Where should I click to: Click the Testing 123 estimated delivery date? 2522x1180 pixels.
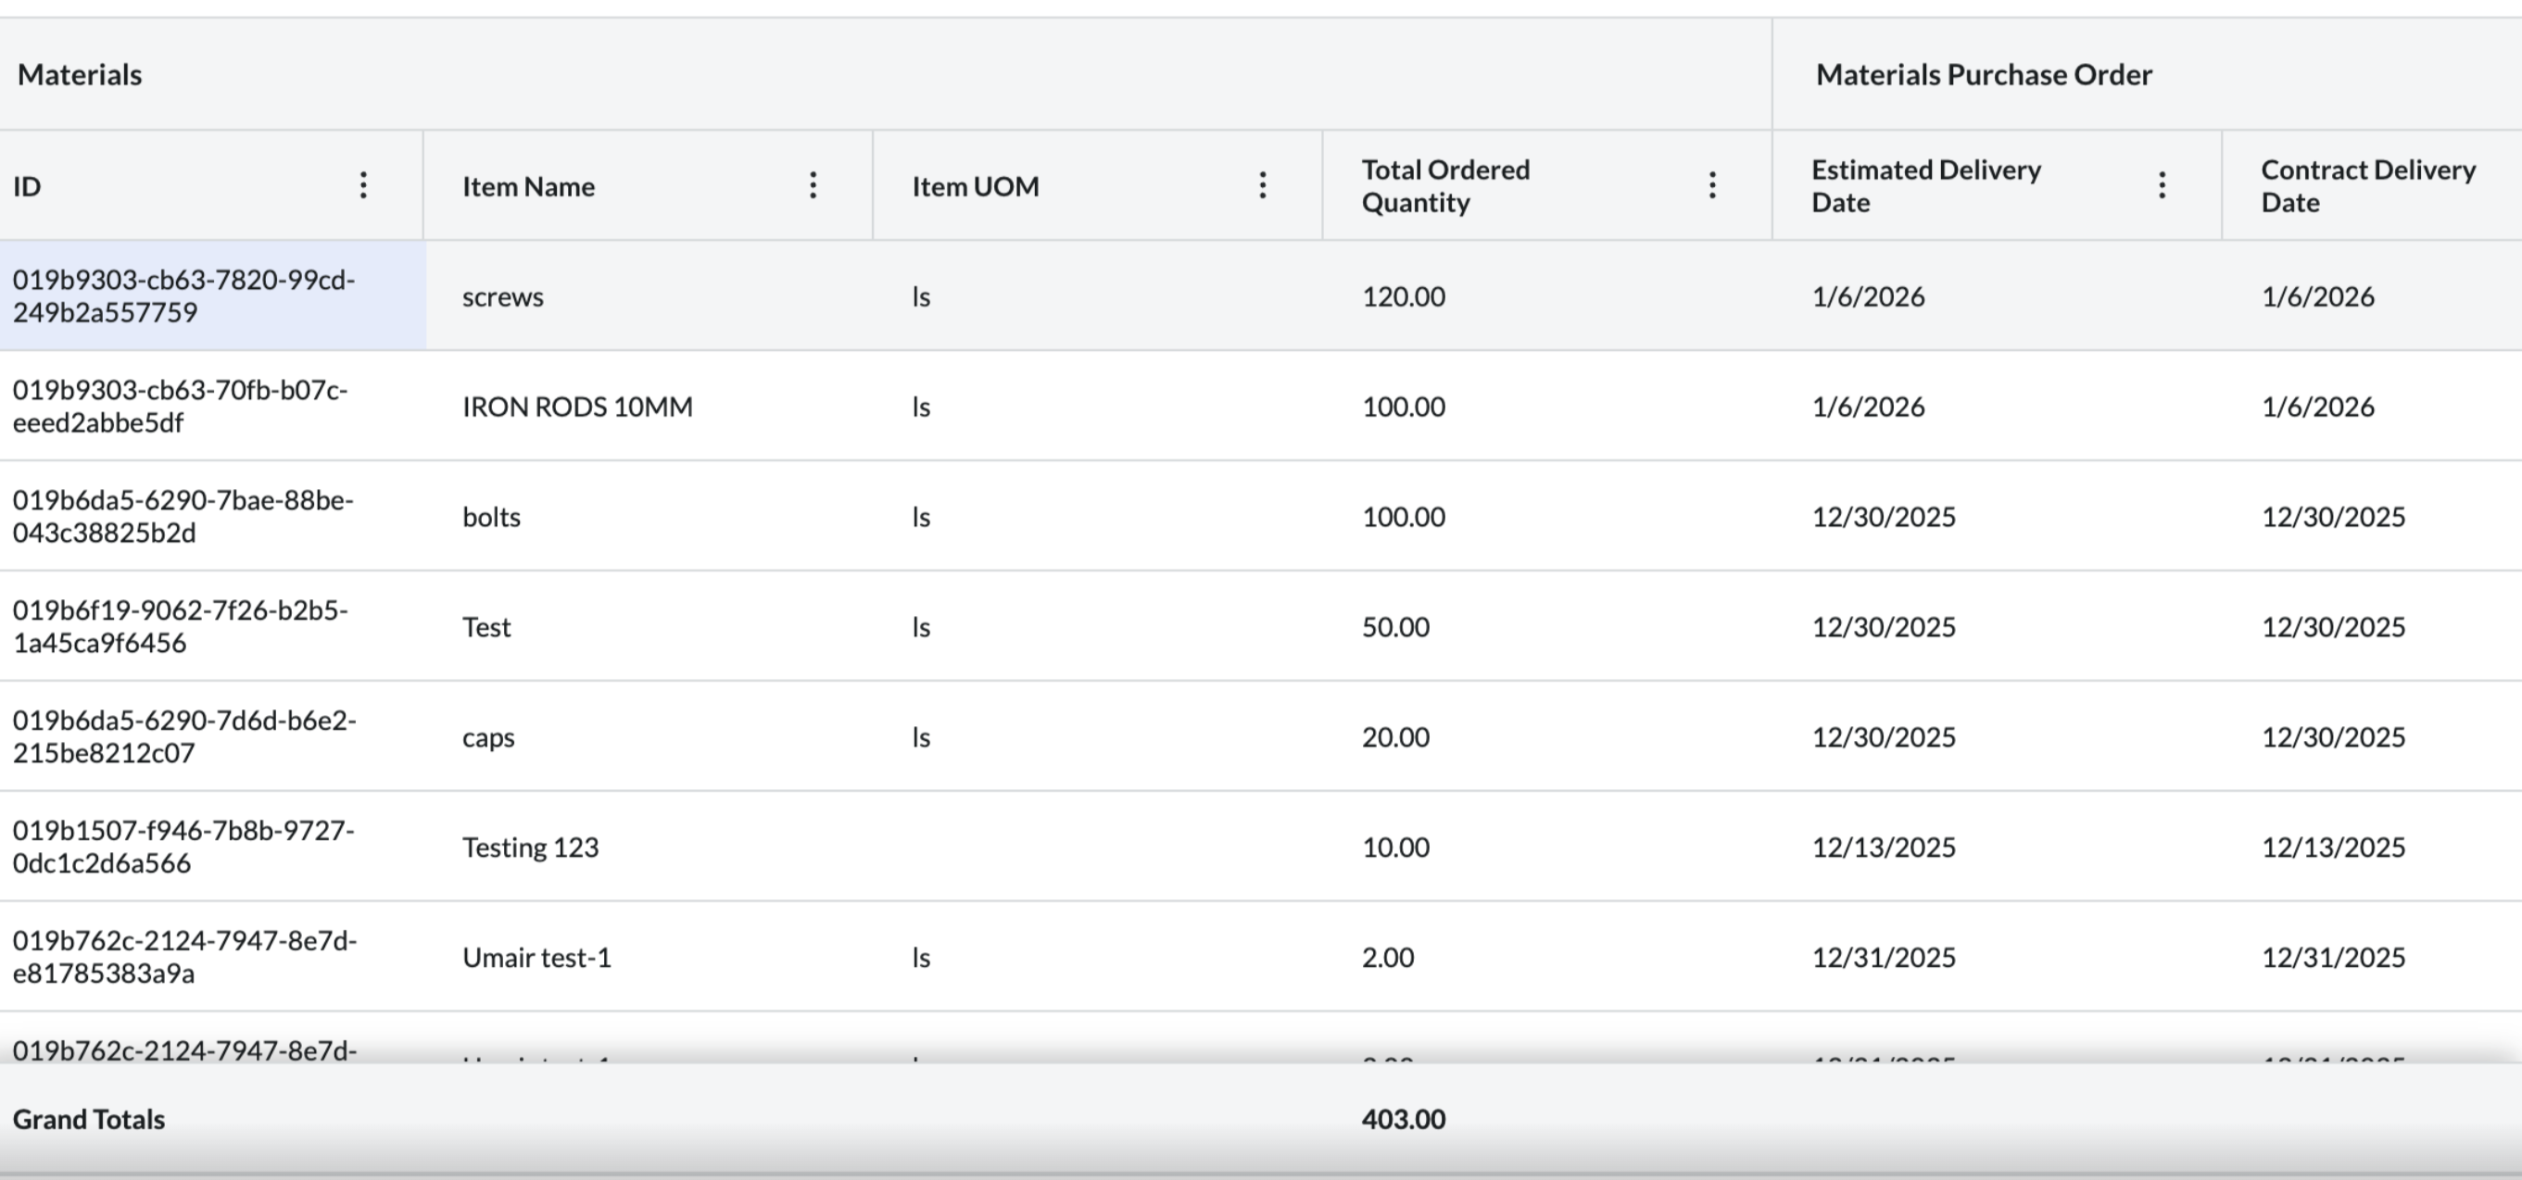[x=1883, y=847]
